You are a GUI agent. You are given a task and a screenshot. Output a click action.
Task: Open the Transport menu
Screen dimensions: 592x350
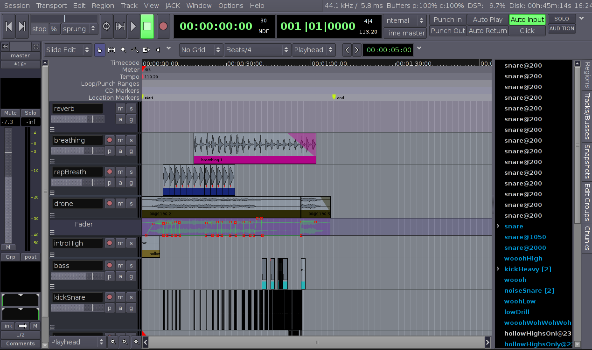point(51,6)
